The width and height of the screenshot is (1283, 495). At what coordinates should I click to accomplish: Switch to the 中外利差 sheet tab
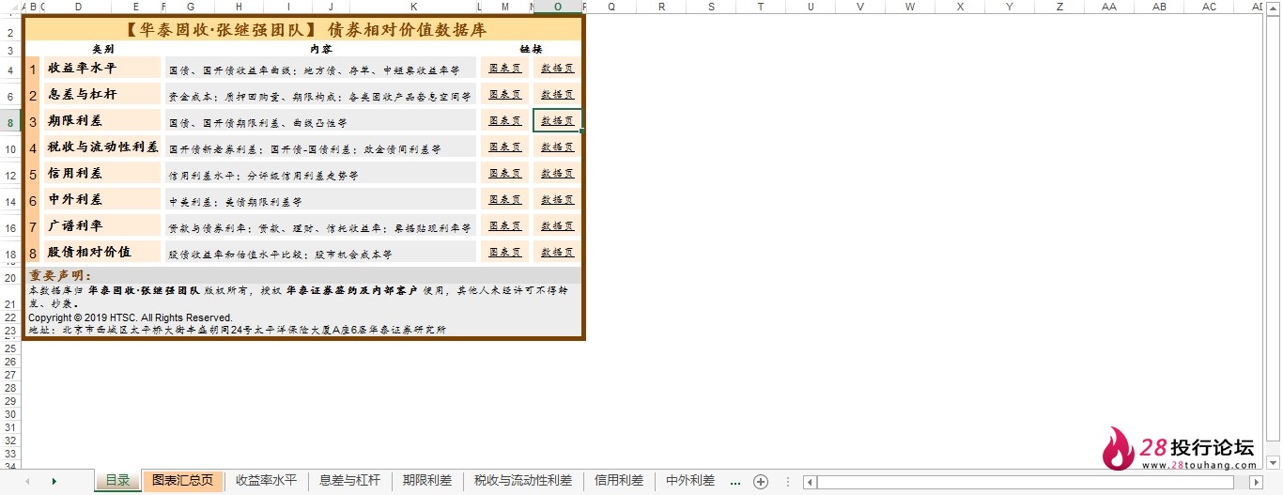690,481
